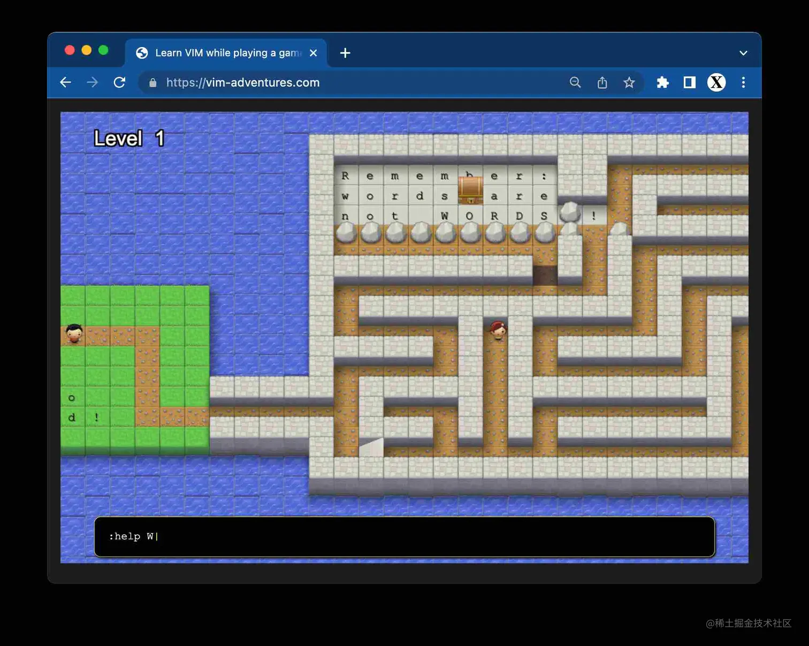Toggle the side panel square icon

(689, 82)
